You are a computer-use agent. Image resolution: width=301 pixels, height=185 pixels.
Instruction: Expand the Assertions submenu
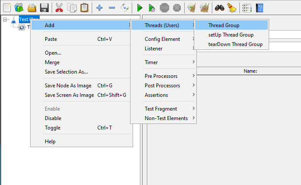156,95
